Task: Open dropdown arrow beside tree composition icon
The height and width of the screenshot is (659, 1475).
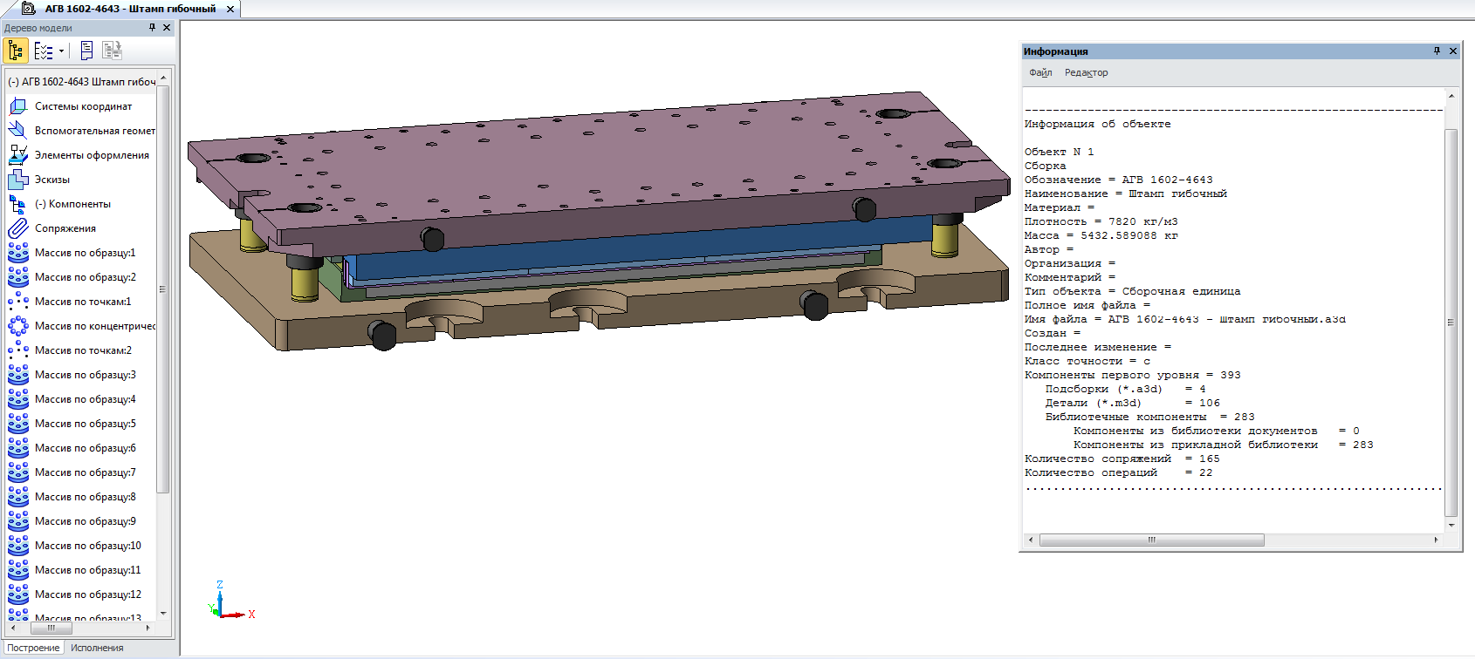Action: (61, 51)
